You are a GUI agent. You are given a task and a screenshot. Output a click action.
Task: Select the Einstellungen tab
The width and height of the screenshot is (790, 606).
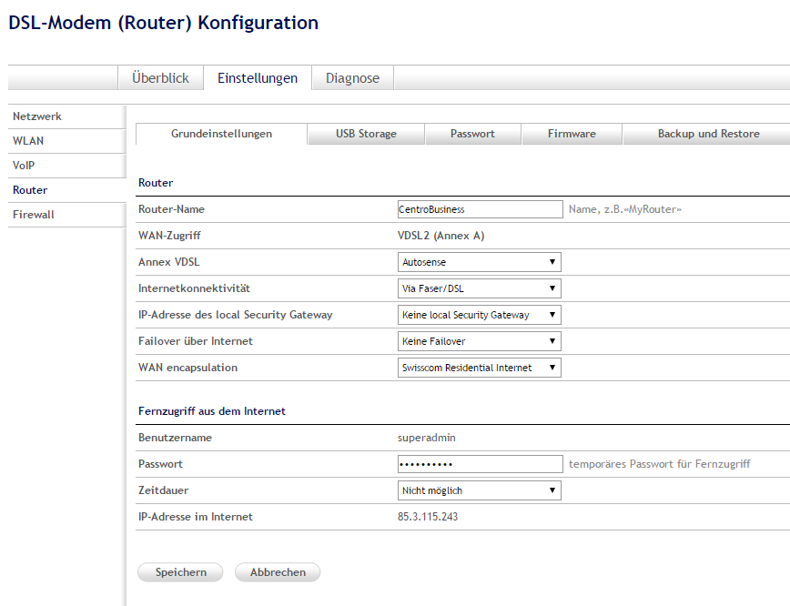click(x=257, y=78)
